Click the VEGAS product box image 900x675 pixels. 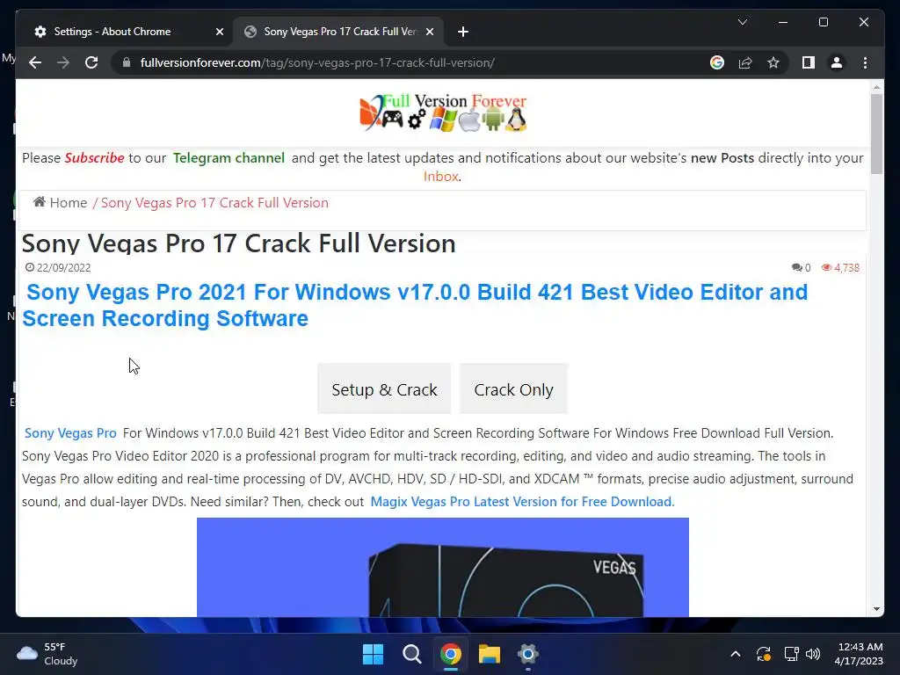[443, 567]
